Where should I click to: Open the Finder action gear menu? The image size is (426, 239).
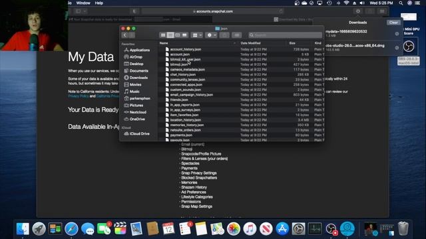pos(211,35)
